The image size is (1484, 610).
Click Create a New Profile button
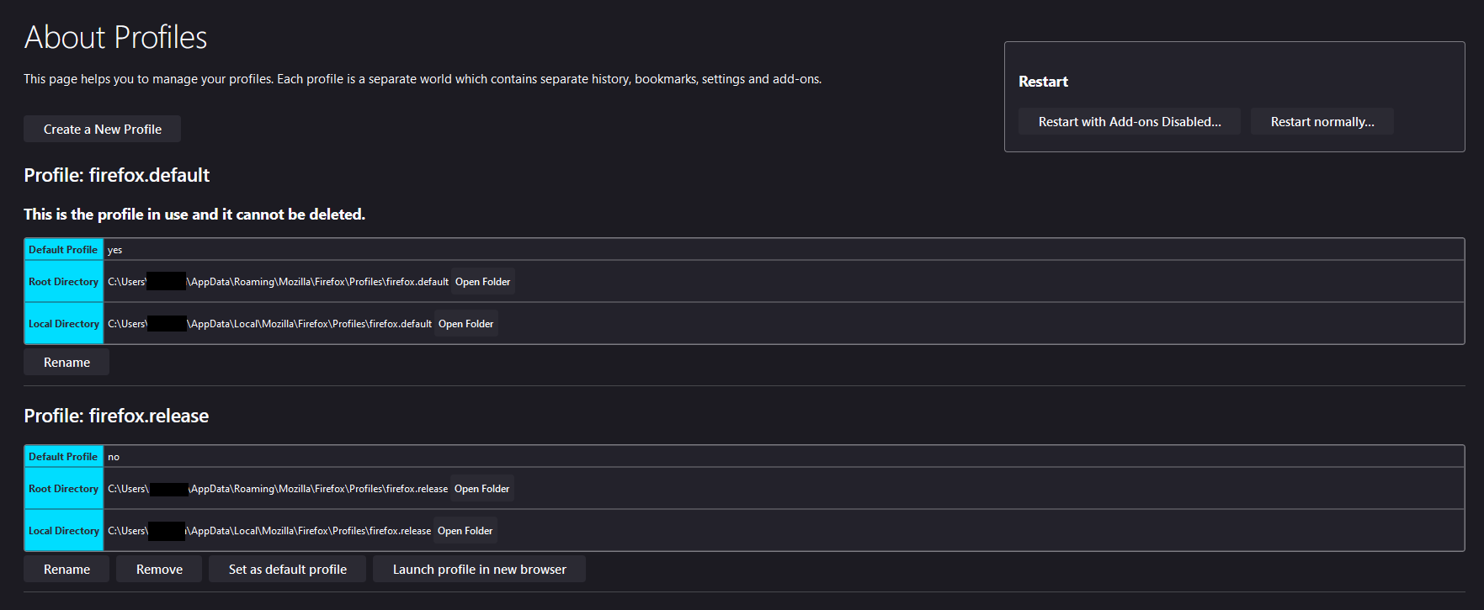click(x=102, y=130)
